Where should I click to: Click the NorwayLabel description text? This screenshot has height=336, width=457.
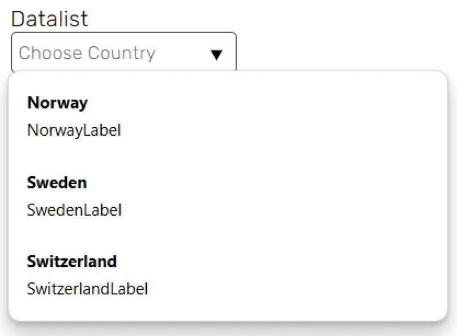click(74, 130)
